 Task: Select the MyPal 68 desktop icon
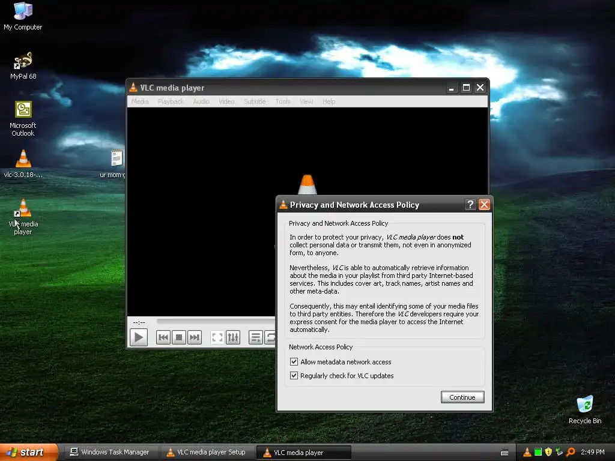[x=23, y=65]
